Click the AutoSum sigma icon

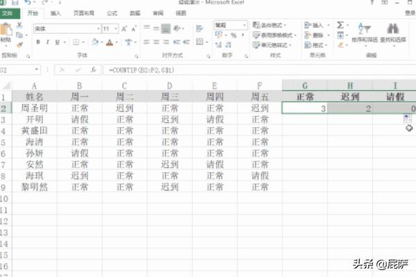pyautogui.click(x=341, y=25)
